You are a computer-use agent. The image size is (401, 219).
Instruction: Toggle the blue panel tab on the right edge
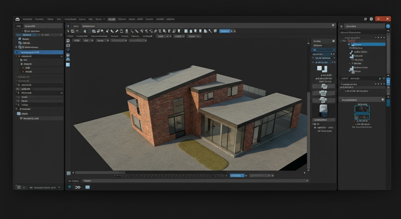(x=388, y=81)
